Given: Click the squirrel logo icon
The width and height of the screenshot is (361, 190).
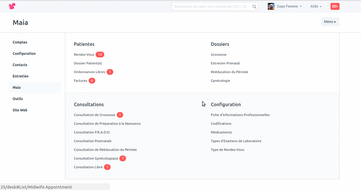Looking at the screenshot, I should (12, 6).
